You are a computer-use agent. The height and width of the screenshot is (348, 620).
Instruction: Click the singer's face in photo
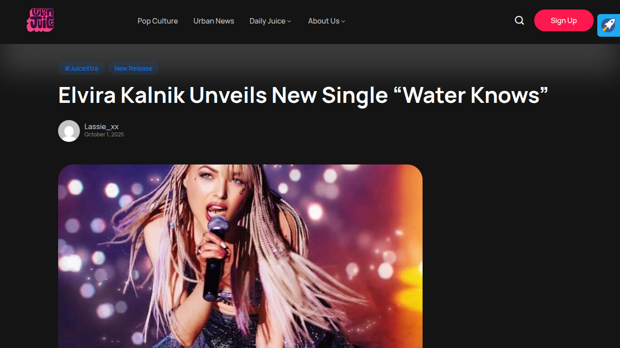click(219, 189)
